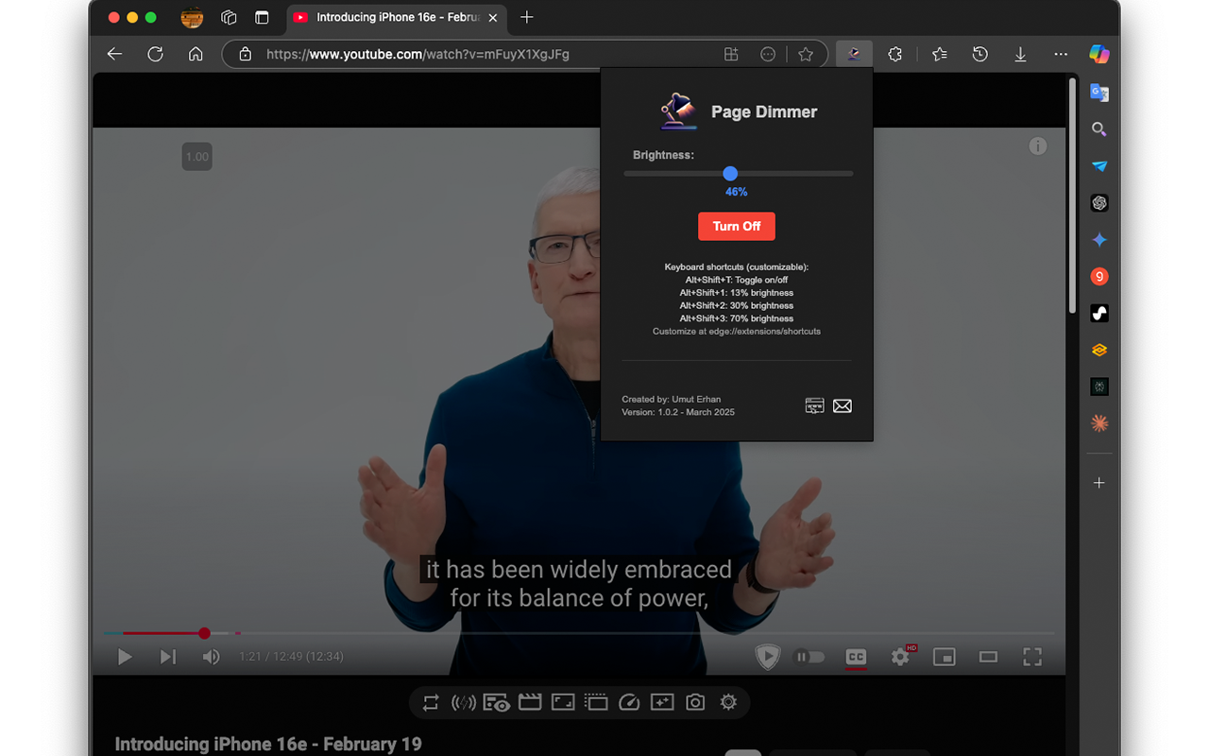
Task: Skip to the next video
Action: pyautogui.click(x=168, y=657)
